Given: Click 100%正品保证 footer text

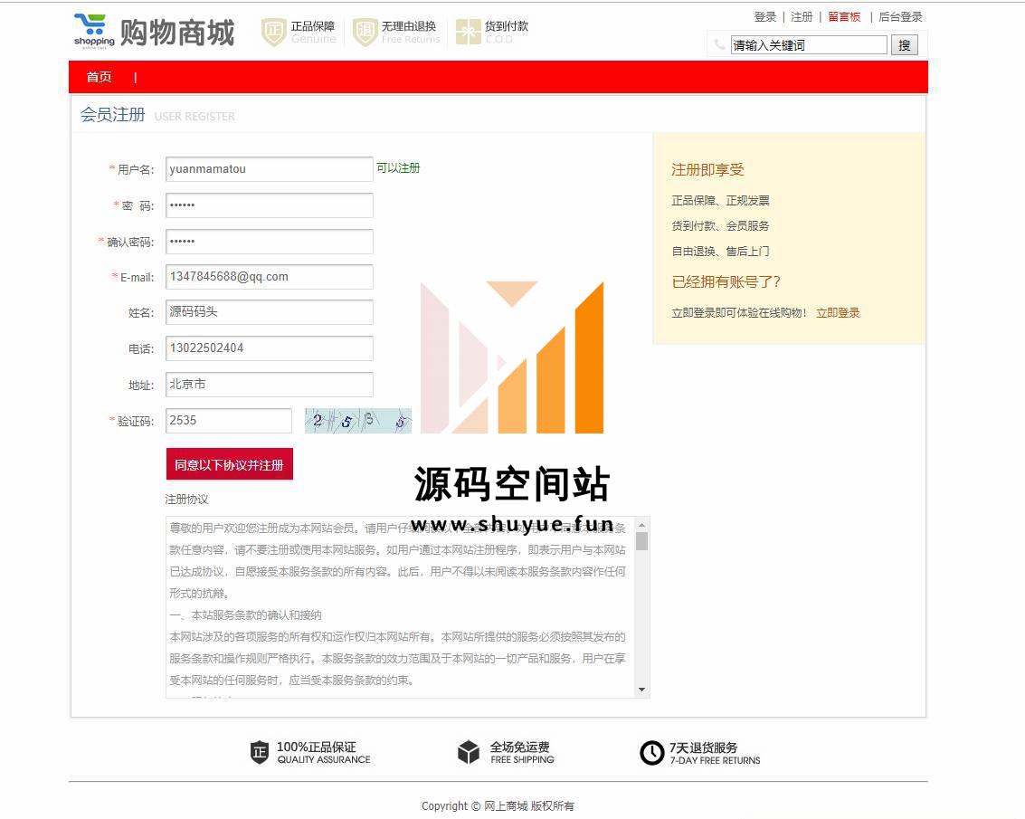Looking at the screenshot, I should coord(317,747).
